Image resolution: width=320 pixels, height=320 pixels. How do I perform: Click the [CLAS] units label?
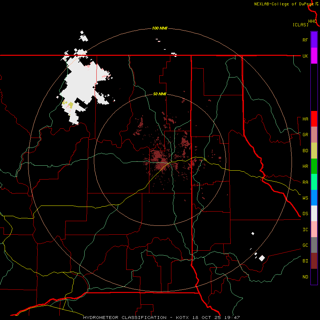point(300,25)
